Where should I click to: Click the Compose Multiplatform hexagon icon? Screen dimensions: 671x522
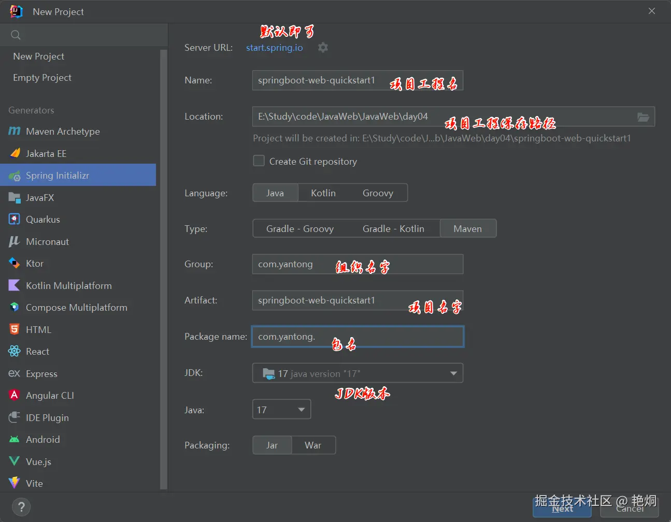tap(15, 307)
